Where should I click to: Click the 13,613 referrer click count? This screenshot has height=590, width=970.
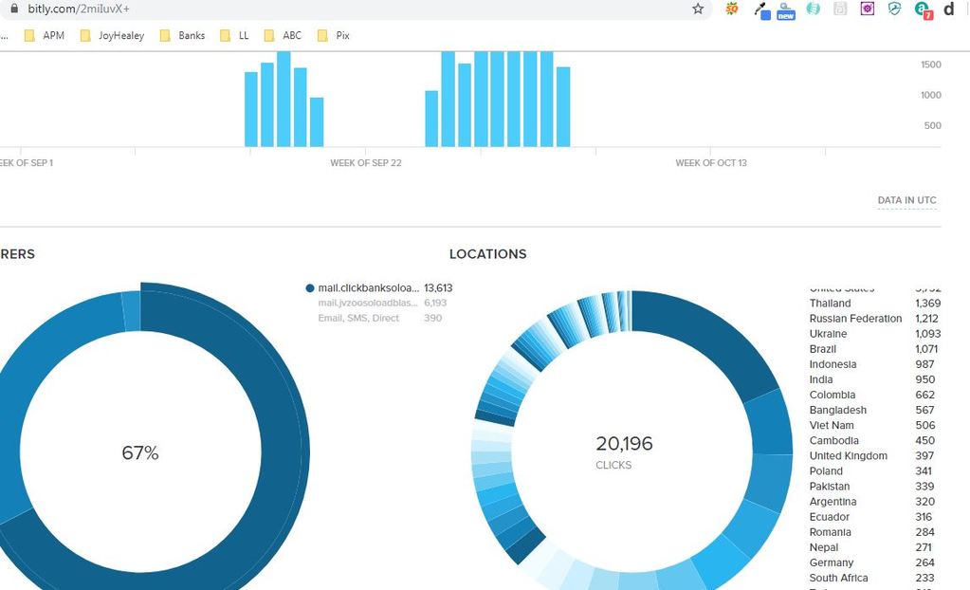coord(438,287)
